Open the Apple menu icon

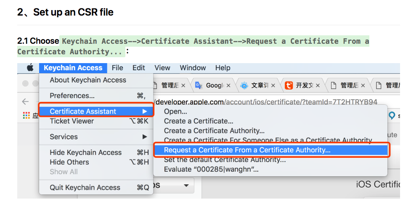30,68
